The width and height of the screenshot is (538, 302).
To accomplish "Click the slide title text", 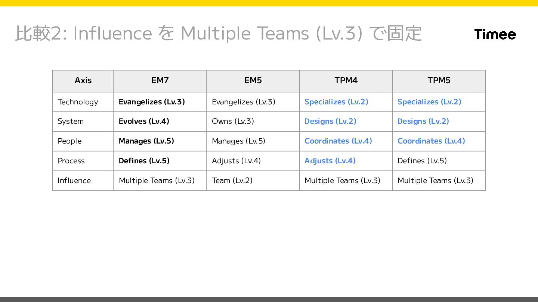I will (218, 33).
